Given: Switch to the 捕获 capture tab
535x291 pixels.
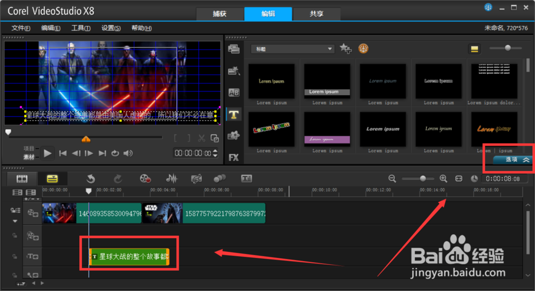Looking at the screenshot, I should [220, 14].
